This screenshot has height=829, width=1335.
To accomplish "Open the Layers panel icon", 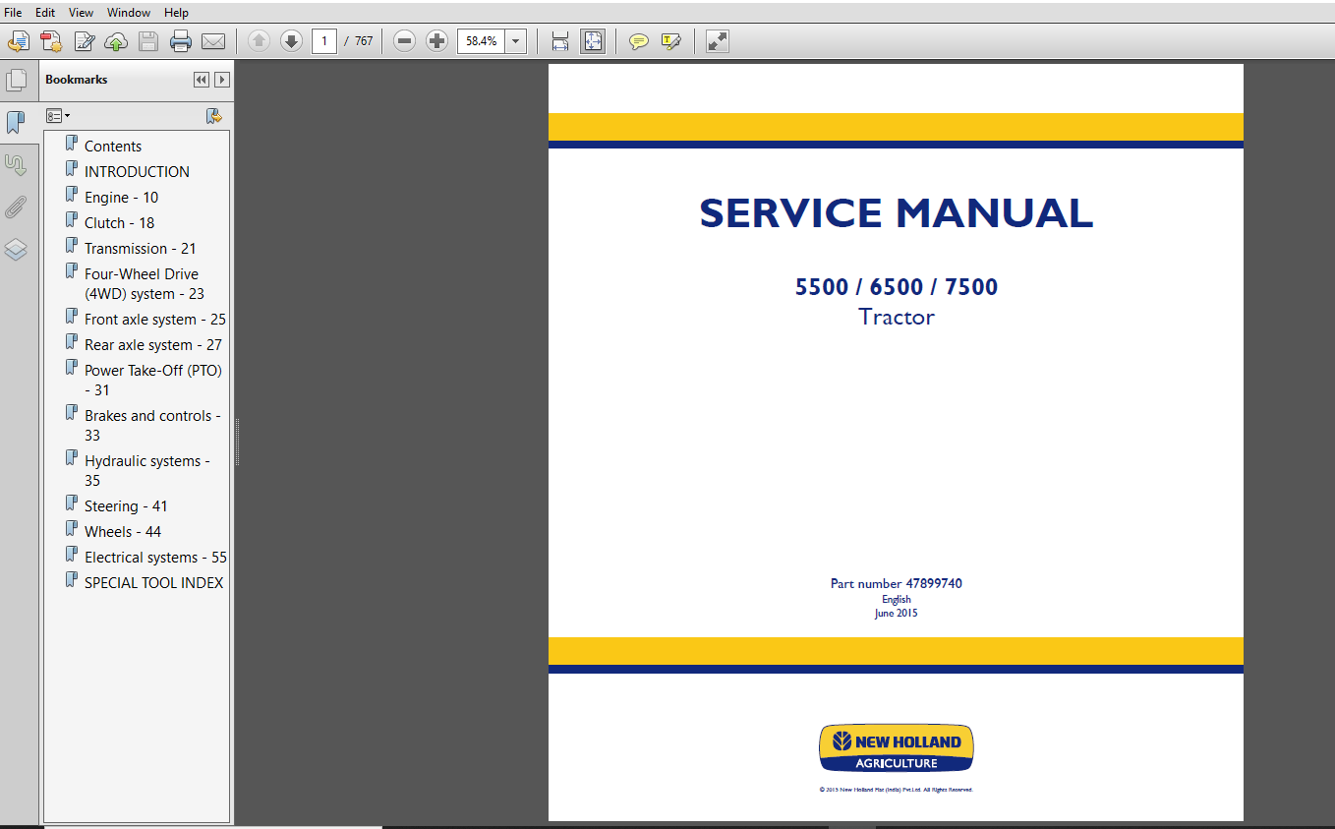I will [x=16, y=250].
